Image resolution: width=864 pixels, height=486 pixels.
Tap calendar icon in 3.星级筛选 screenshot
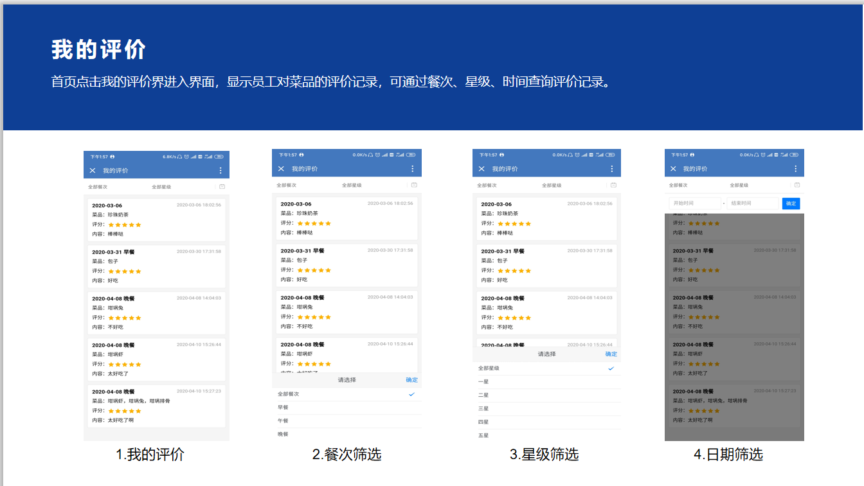[x=613, y=185]
